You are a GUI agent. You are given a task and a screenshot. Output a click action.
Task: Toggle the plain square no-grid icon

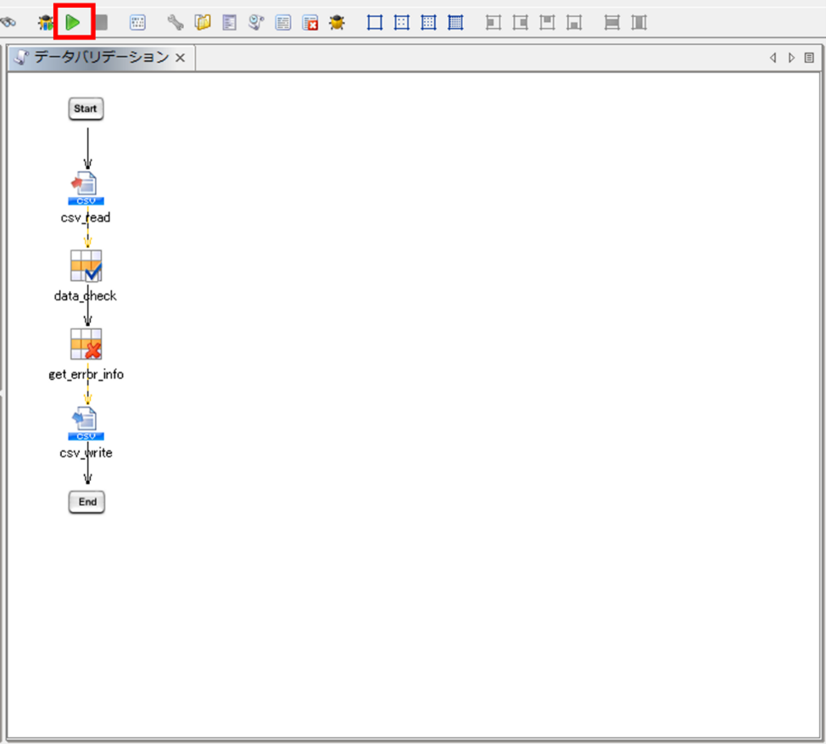coord(375,23)
